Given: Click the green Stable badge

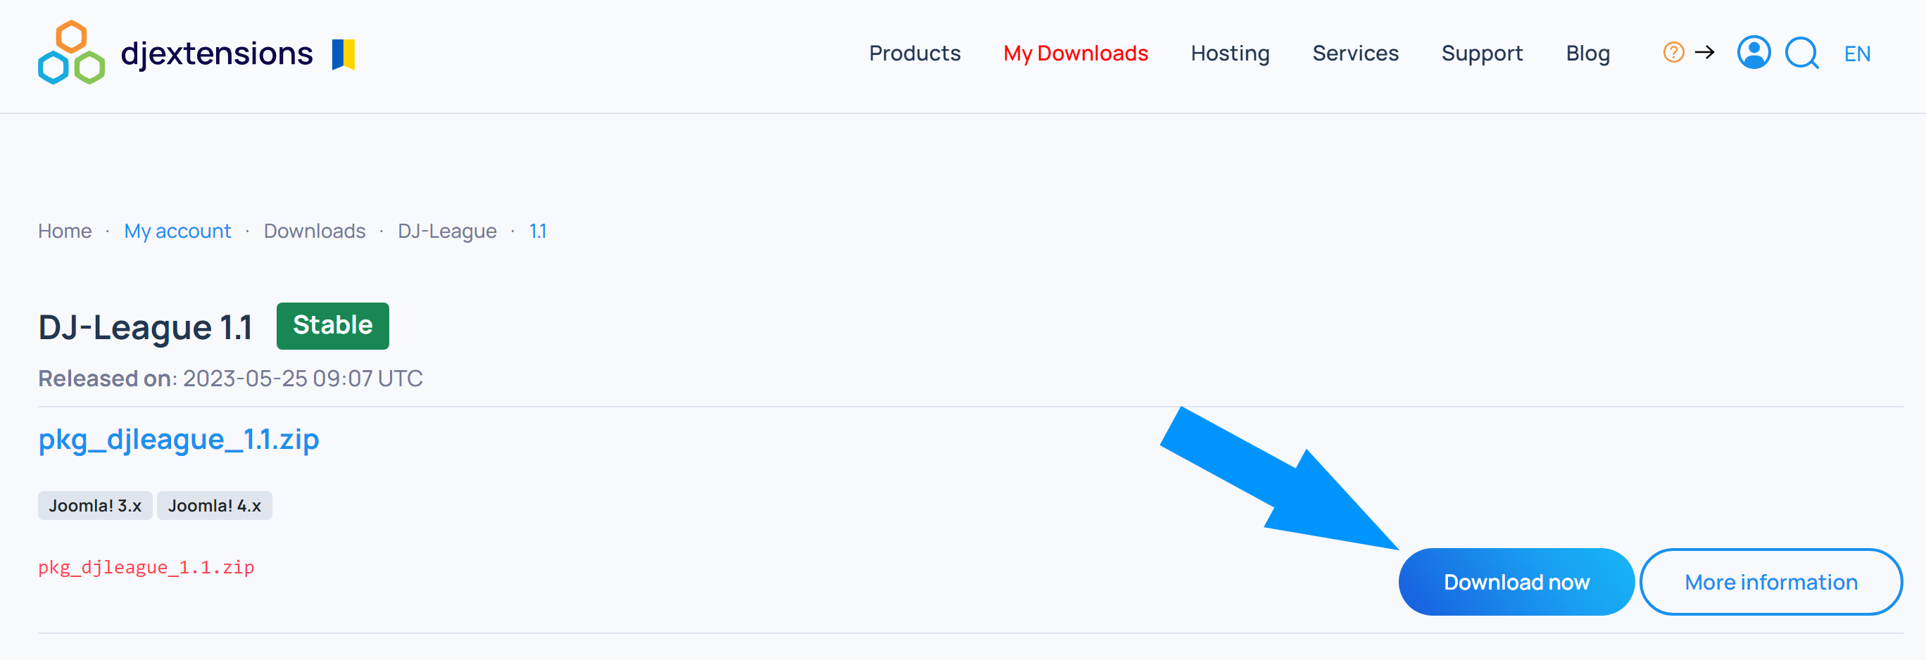Looking at the screenshot, I should click(x=333, y=326).
